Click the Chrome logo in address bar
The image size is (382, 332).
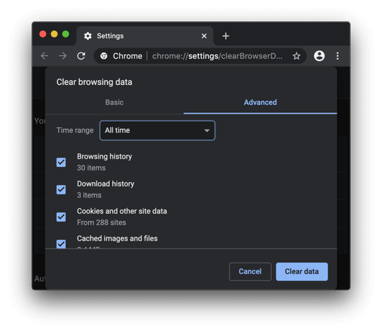pyautogui.click(x=104, y=56)
